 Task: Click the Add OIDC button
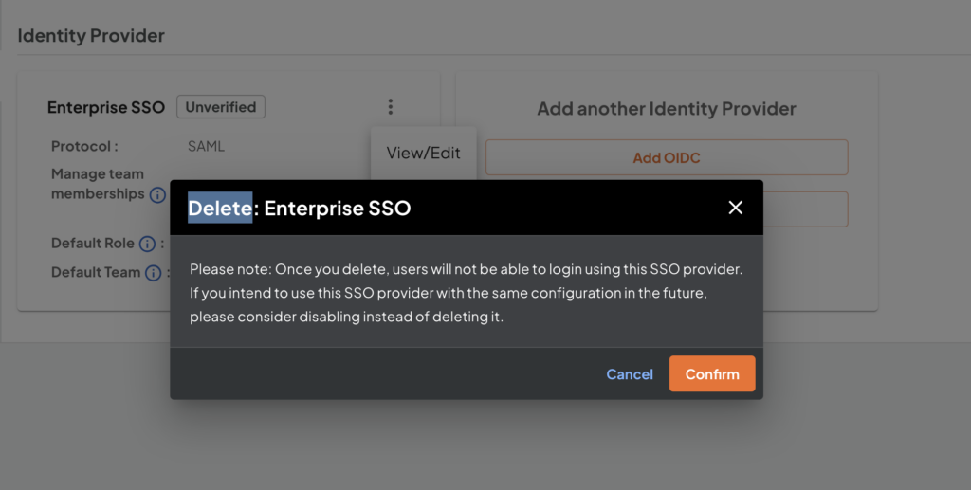pos(667,157)
